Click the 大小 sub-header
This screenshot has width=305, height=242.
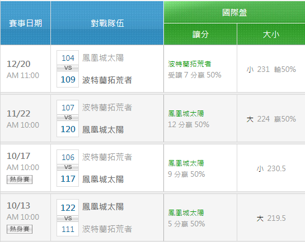(x=271, y=35)
